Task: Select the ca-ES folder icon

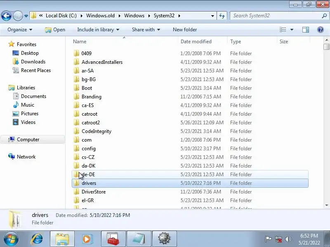Action: pos(76,105)
